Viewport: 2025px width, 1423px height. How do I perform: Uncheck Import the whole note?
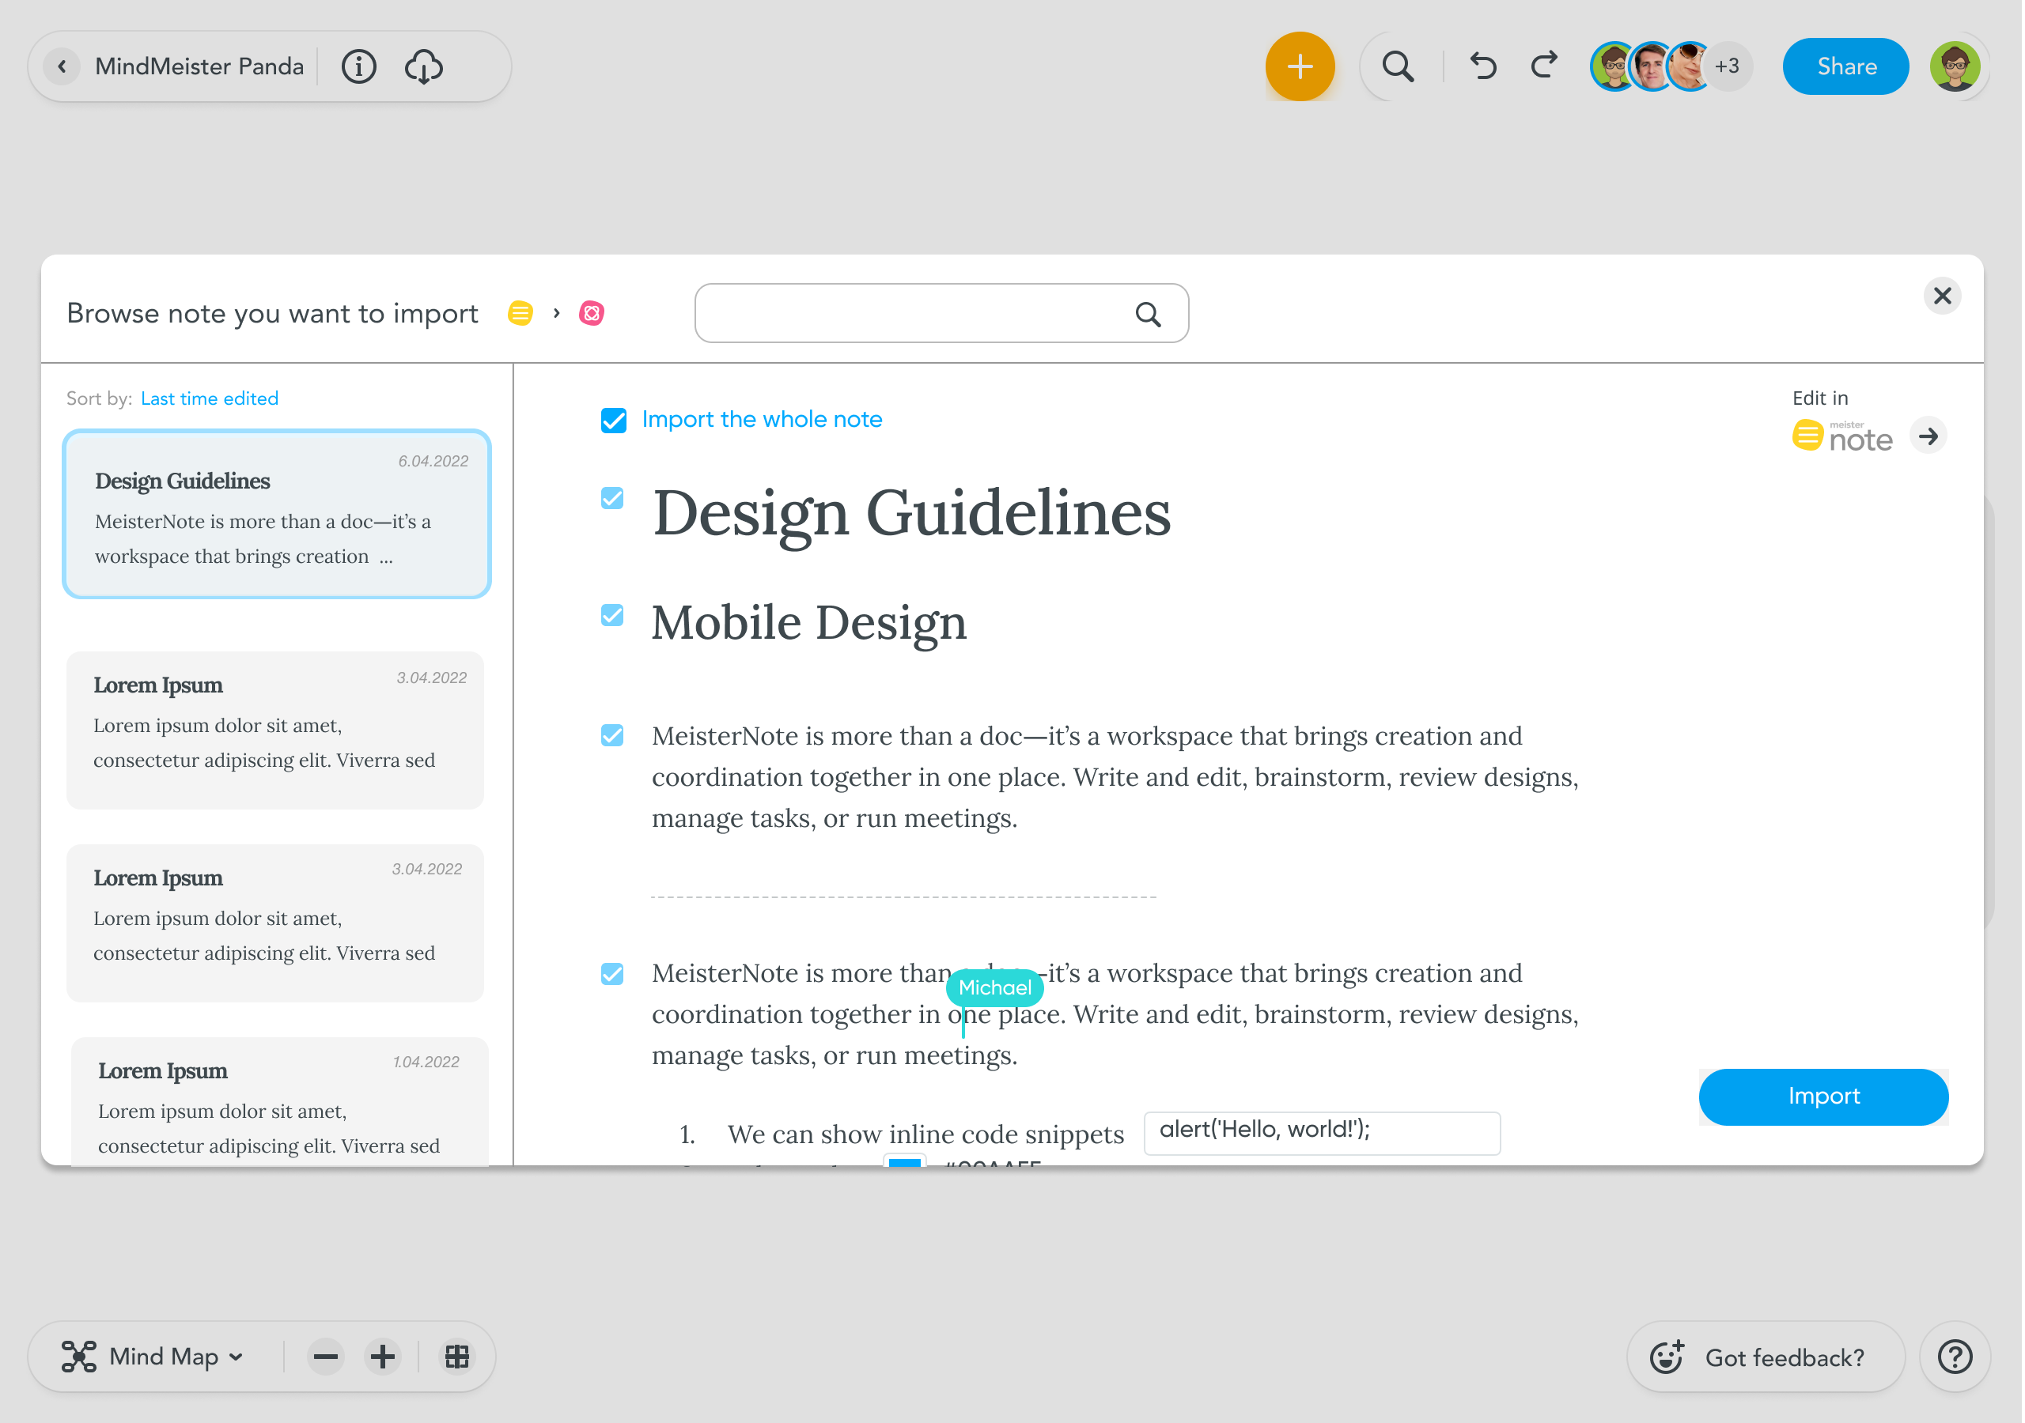[x=614, y=421]
